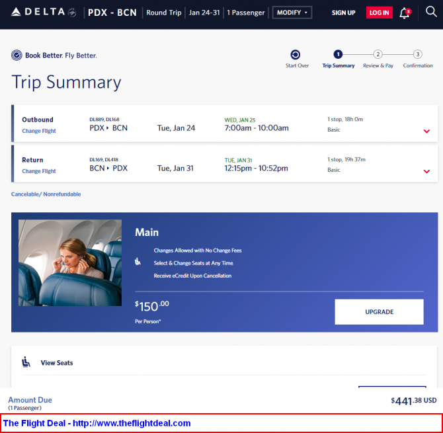Click SIGN UP in the header
Viewport: 443px width, 433px height.
(x=343, y=13)
